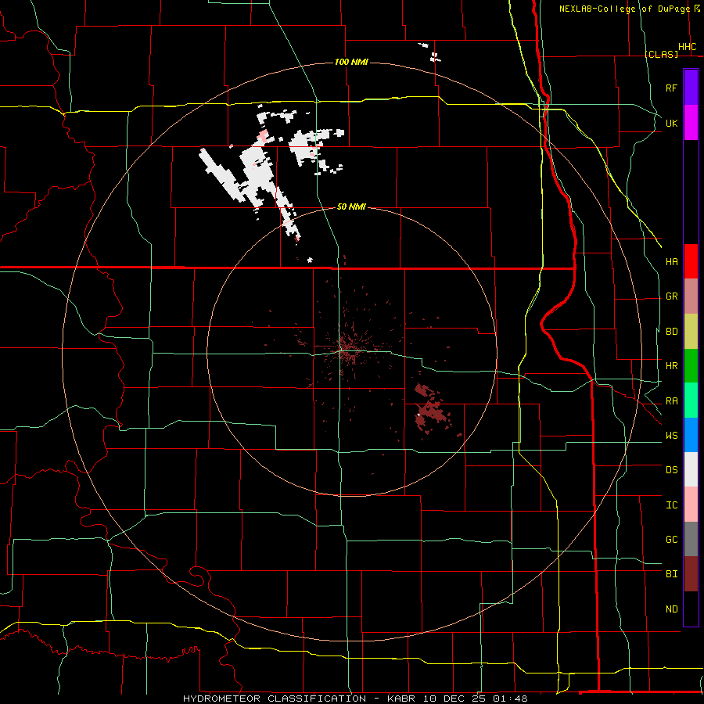Click the WS blue legend swatch
This screenshot has height=704, width=704.
click(x=691, y=435)
